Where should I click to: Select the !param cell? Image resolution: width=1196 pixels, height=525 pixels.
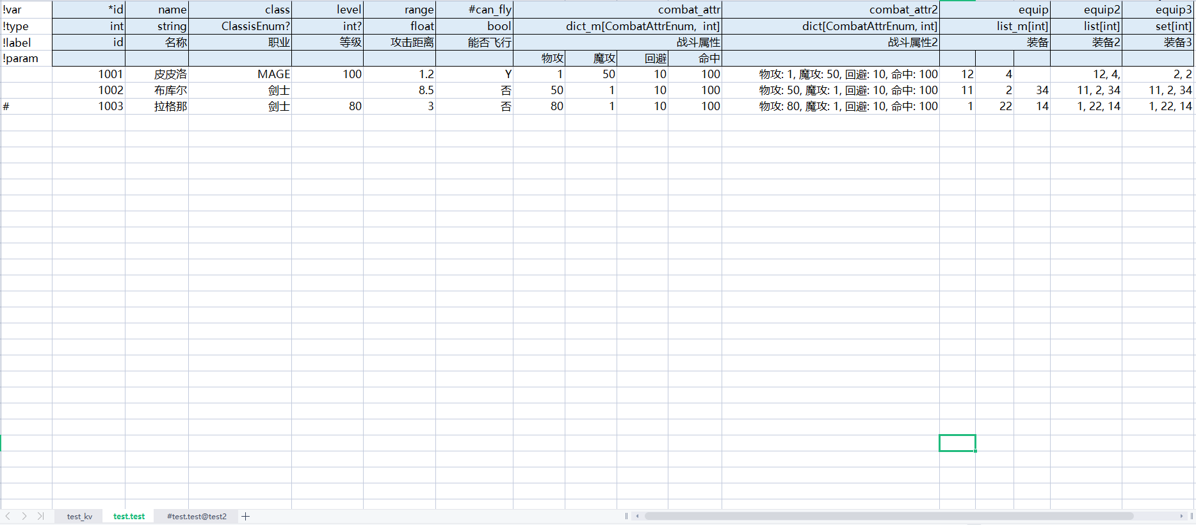click(x=26, y=58)
